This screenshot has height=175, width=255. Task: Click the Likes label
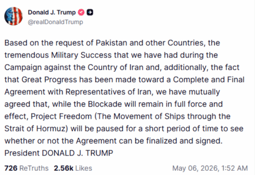point(84,168)
